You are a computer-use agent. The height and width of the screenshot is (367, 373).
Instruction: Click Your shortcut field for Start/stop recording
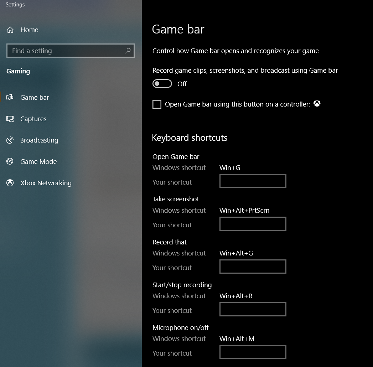(253, 309)
